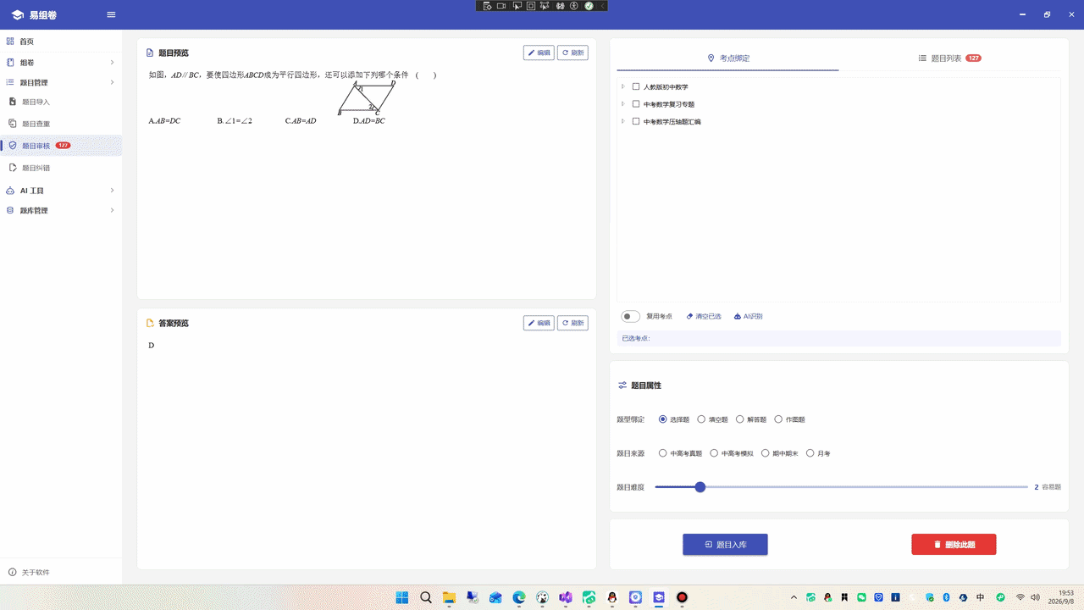Select the 中高考模拟 radio button
Screen dimensions: 1084x610
click(x=714, y=453)
